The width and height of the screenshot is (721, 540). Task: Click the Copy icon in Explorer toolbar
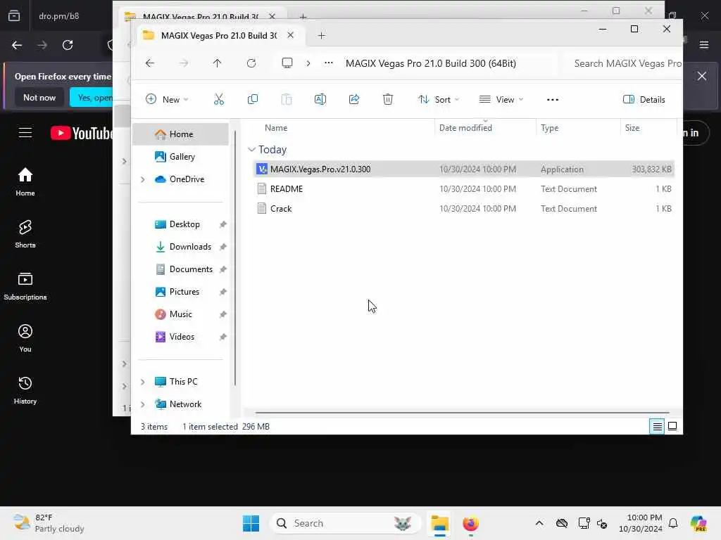(253, 99)
